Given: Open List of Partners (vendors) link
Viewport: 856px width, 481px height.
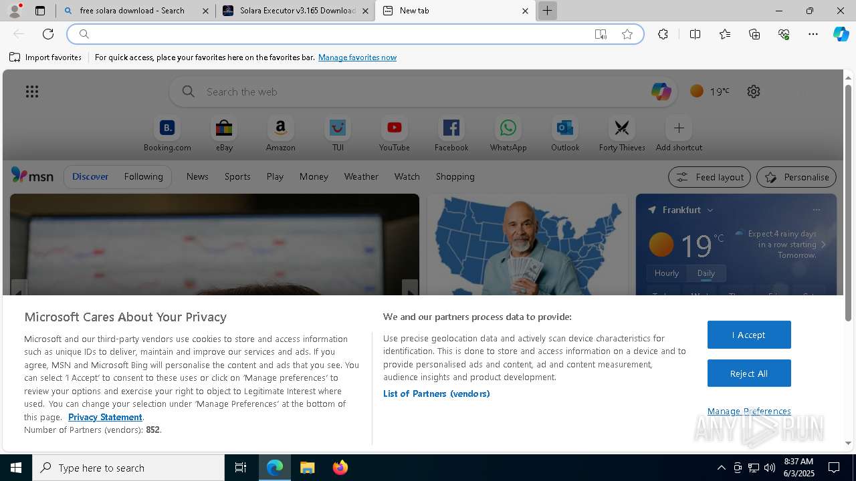Looking at the screenshot, I should click(437, 393).
